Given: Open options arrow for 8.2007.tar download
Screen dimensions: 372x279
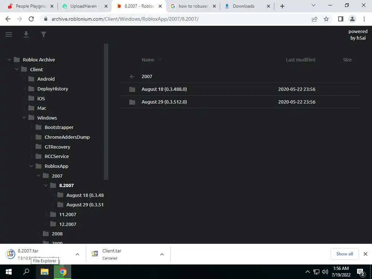Looking at the screenshot, I should coord(77,254).
